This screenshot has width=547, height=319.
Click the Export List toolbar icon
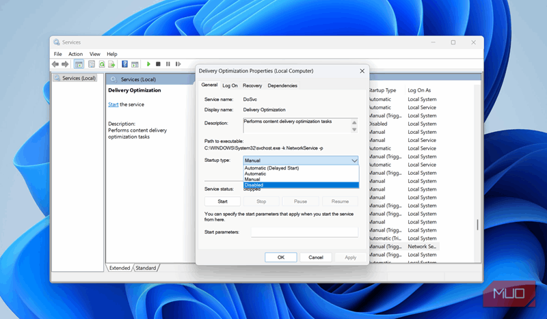tap(111, 64)
